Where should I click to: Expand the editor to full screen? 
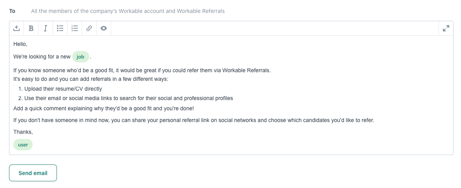pyautogui.click(x=446, y=28)
